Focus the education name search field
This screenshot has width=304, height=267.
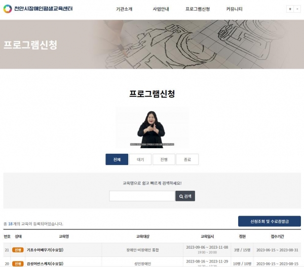(x=142, y=196)
